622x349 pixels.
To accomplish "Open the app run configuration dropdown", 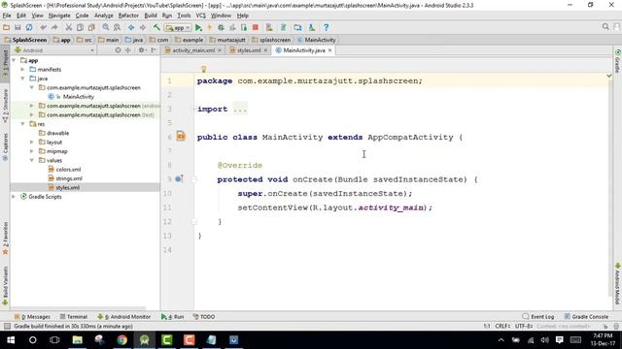I will (178, 28).
